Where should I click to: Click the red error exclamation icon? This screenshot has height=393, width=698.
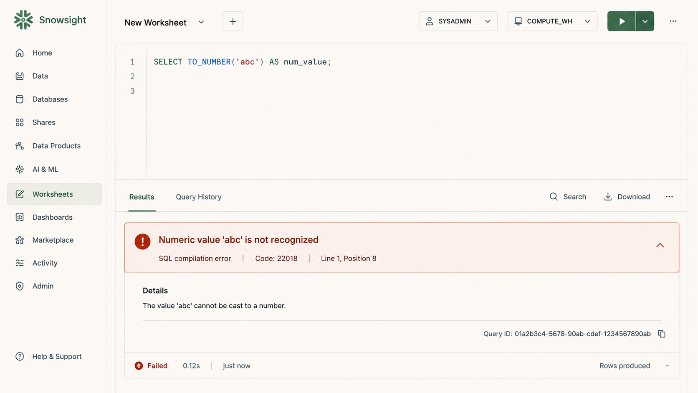142,241
